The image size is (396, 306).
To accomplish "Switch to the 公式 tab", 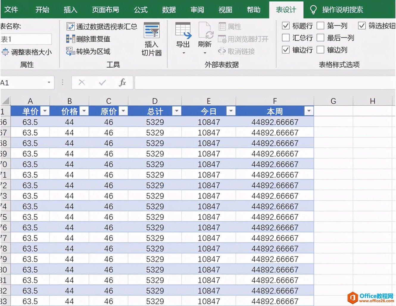I will pos(141,10).
